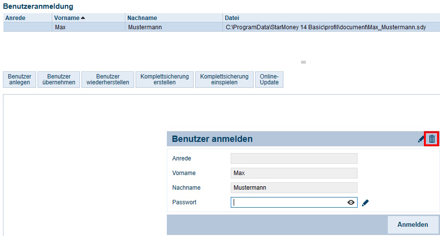Click the Benutzer anlegen button

tap(20, 79)
